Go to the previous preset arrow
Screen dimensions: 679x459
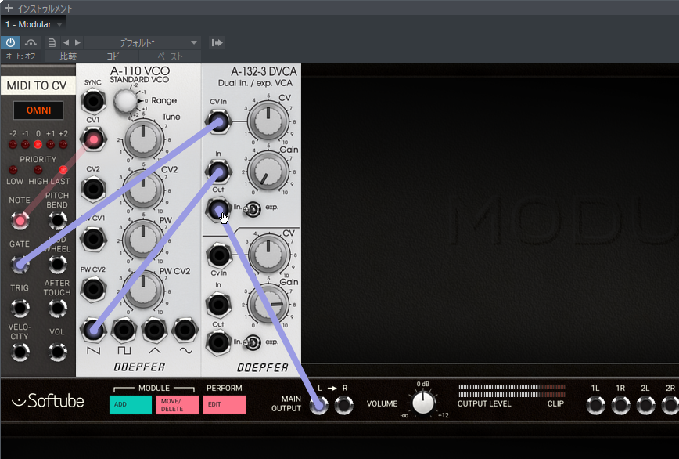(x=66, y=42)
